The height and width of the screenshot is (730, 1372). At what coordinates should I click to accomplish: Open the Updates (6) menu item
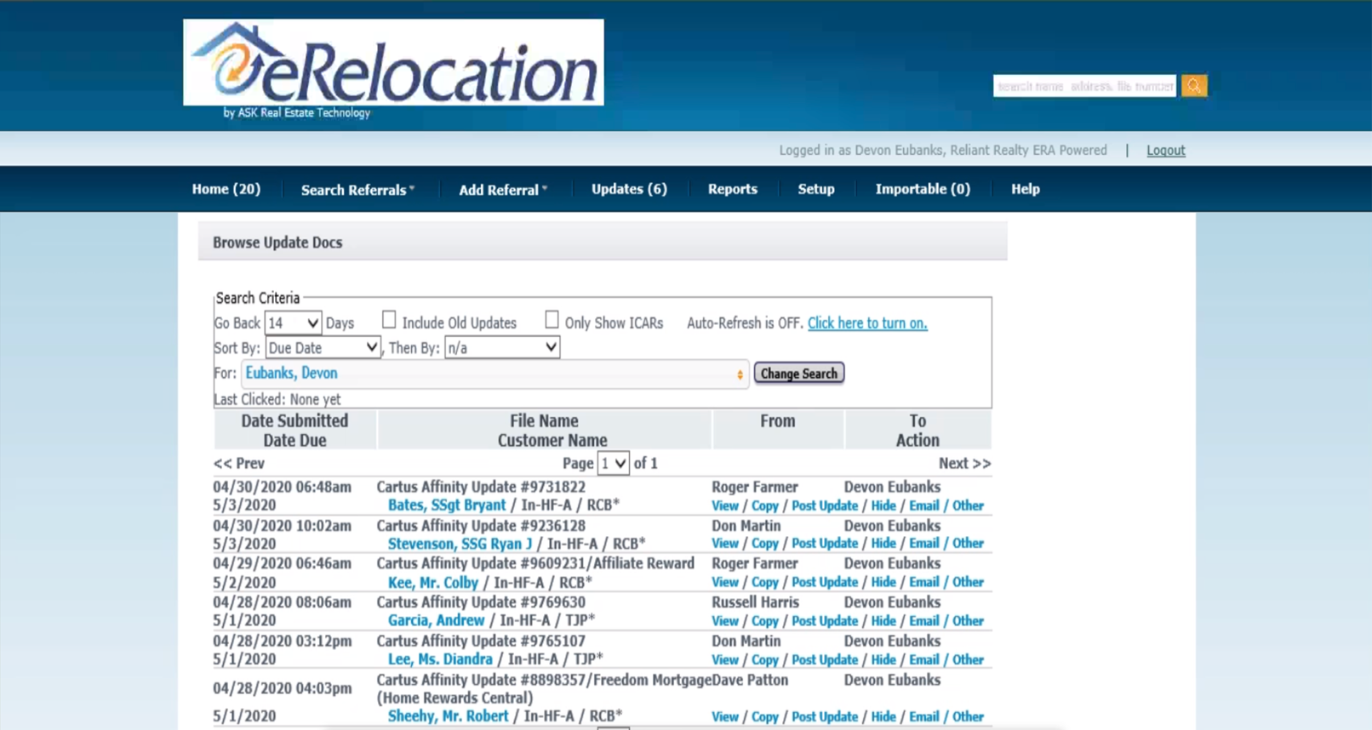[x=629, y=189]
